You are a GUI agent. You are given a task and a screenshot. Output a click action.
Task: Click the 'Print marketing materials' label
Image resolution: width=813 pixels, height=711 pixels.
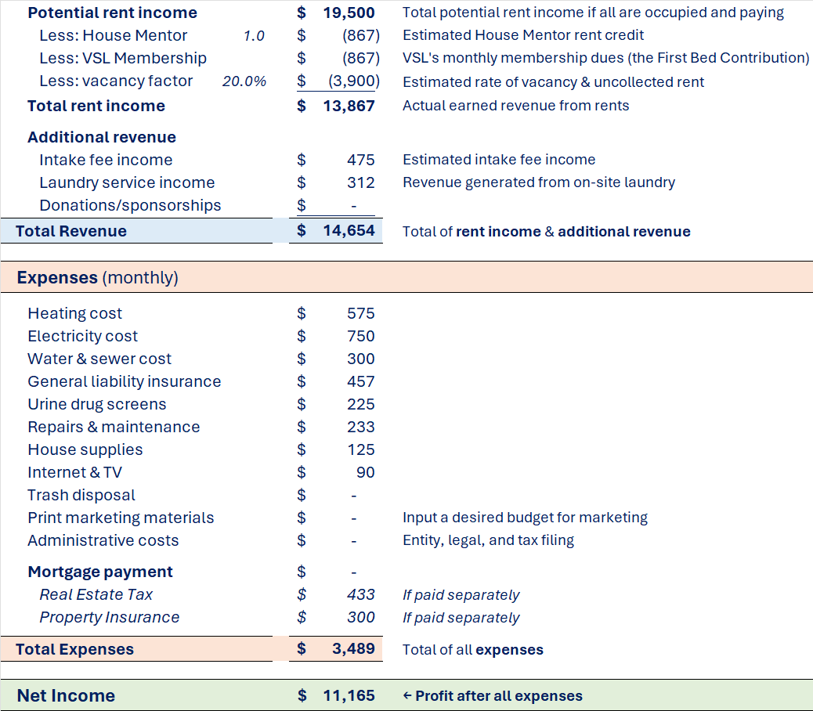[x=121, y=518]
